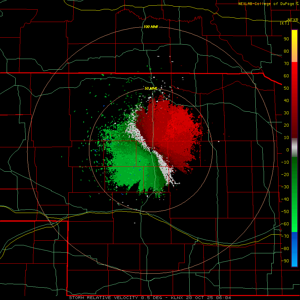Click the -50 knot scale label
The image size is (300, 300).
(x=285, y=212)
